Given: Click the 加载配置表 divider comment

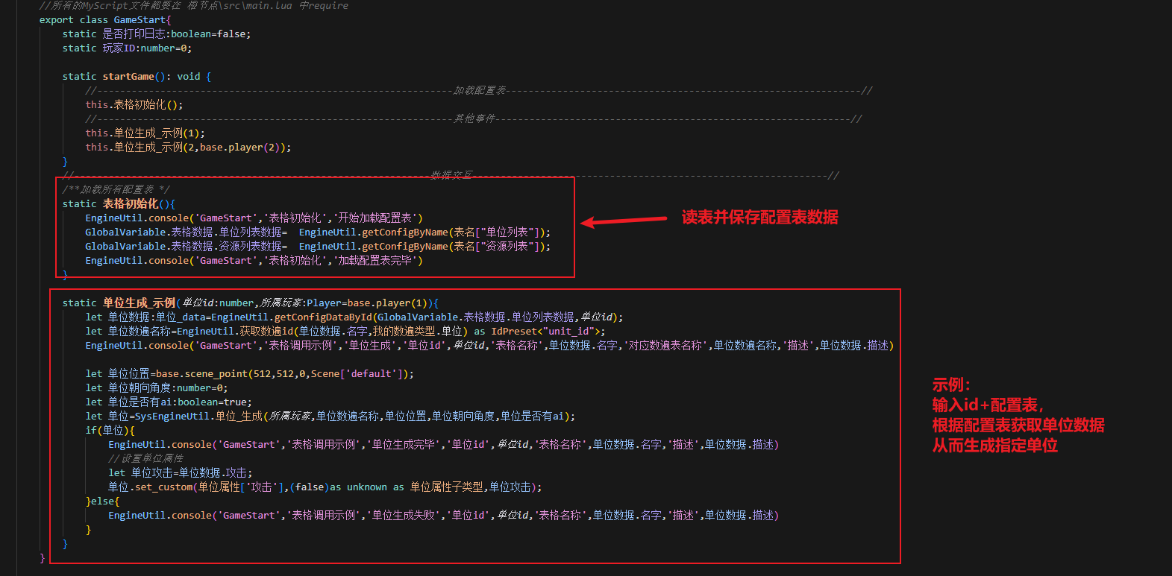Looking at the screenshot, I should 479,91.
